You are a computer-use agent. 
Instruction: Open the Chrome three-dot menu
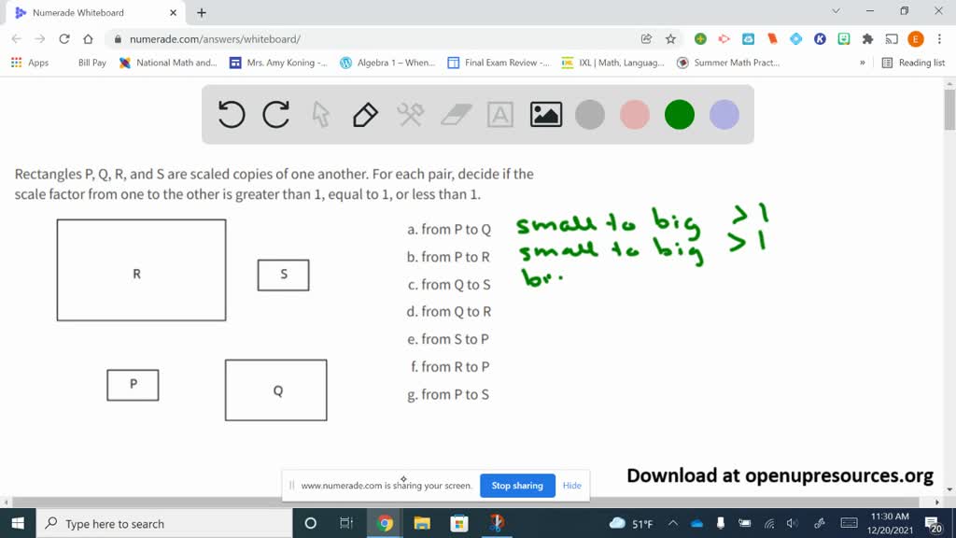[938, 38]
